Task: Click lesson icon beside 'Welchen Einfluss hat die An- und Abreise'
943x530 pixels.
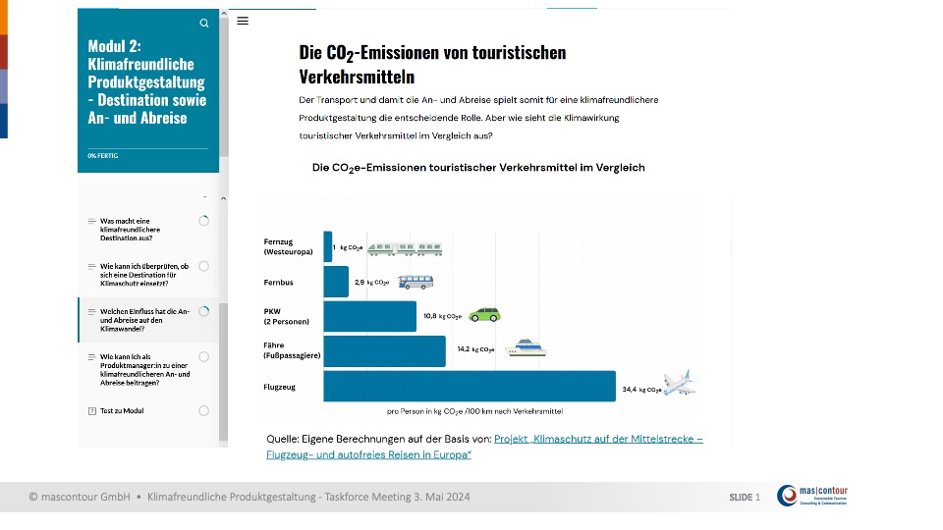Action: [92, 311]
